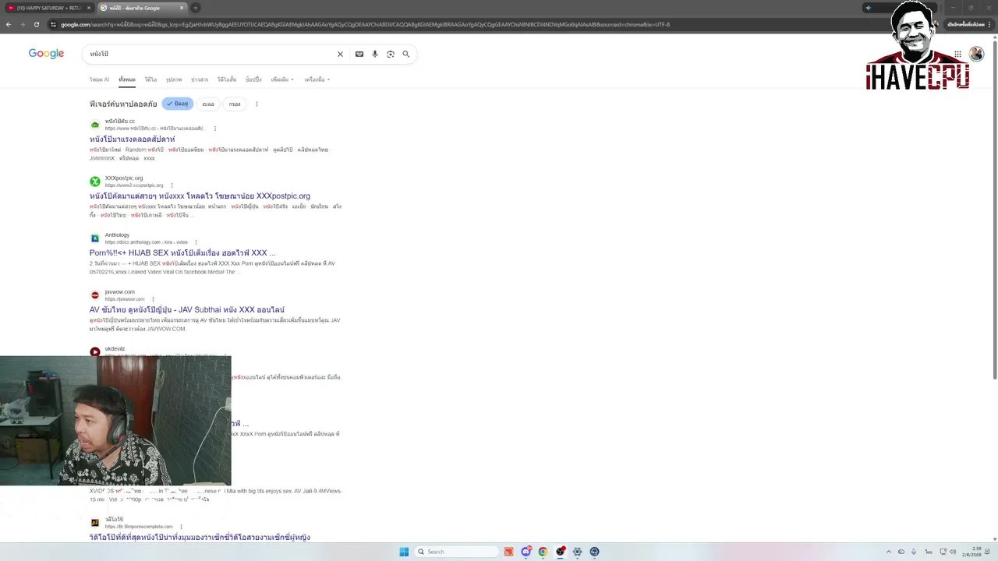This screenshot has height=561, width=998.
Task: Click the Gemini sparkle button in title bar
Action: pos(868,8)
